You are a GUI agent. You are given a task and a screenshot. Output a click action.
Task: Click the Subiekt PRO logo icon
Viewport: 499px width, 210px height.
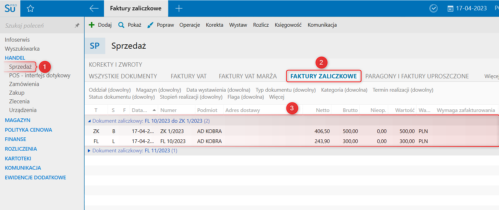10,8
